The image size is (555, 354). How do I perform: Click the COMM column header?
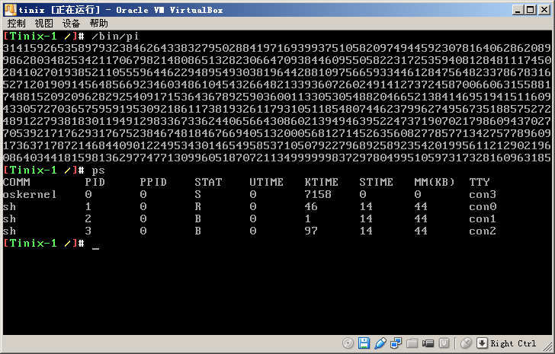pyautogui.click(x=17, y=182)
